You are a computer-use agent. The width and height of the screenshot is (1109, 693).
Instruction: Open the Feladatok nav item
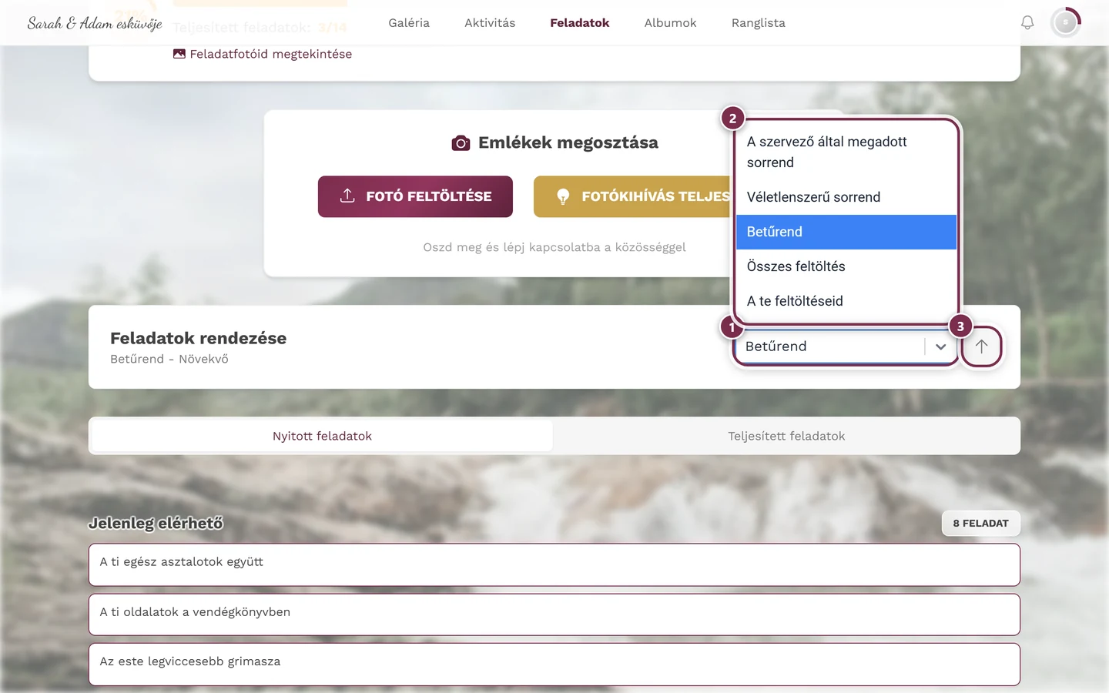(x=580, y=23)
